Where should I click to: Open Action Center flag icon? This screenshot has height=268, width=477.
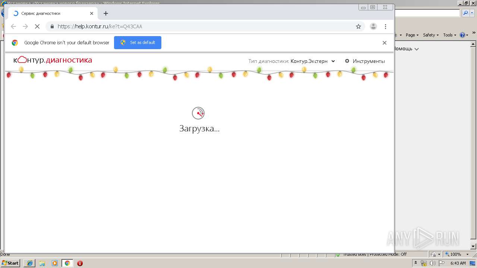pyautogui.click(x=442, y=263)
